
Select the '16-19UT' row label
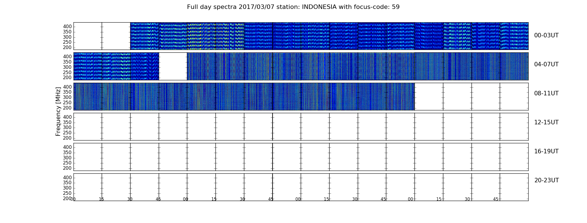point(546,151)
